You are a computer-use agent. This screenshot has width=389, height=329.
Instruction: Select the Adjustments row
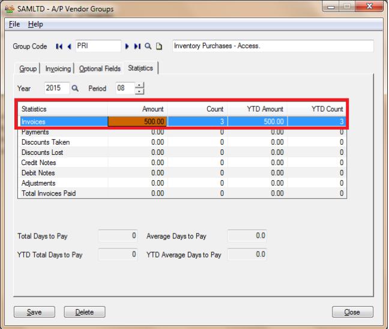click(182, 183)
